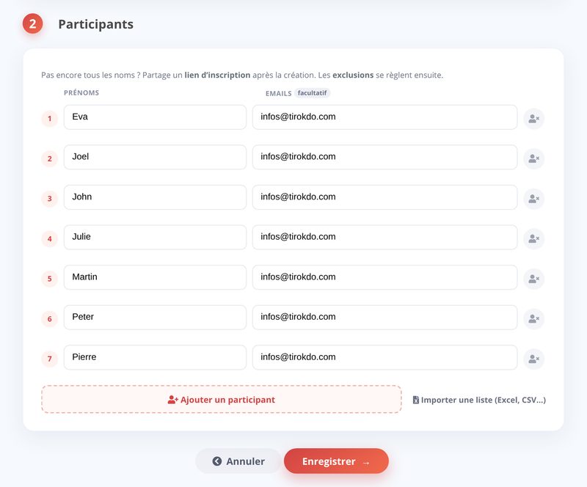Image resolution: width=587 pixels, height=487 pixels.
Task: Click the Julie first name field
Action: pos(155,238)
